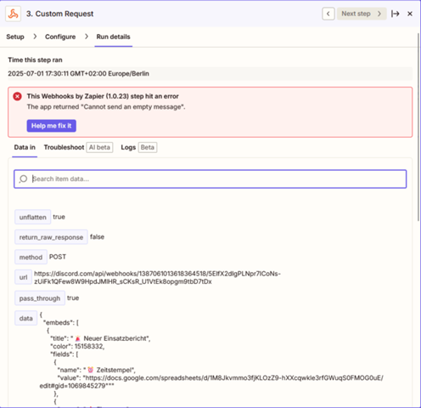Image resolution: width=421 pixels, height=408 pixels.
Task: Switch to the Troubleshoot tab
Action: click(x=64, y=147)
